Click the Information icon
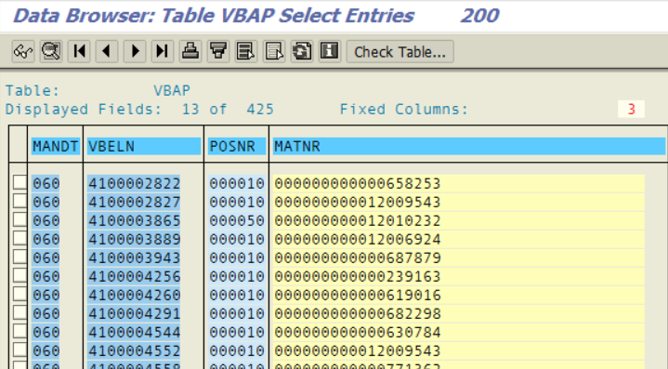 (x=330, y=51)
